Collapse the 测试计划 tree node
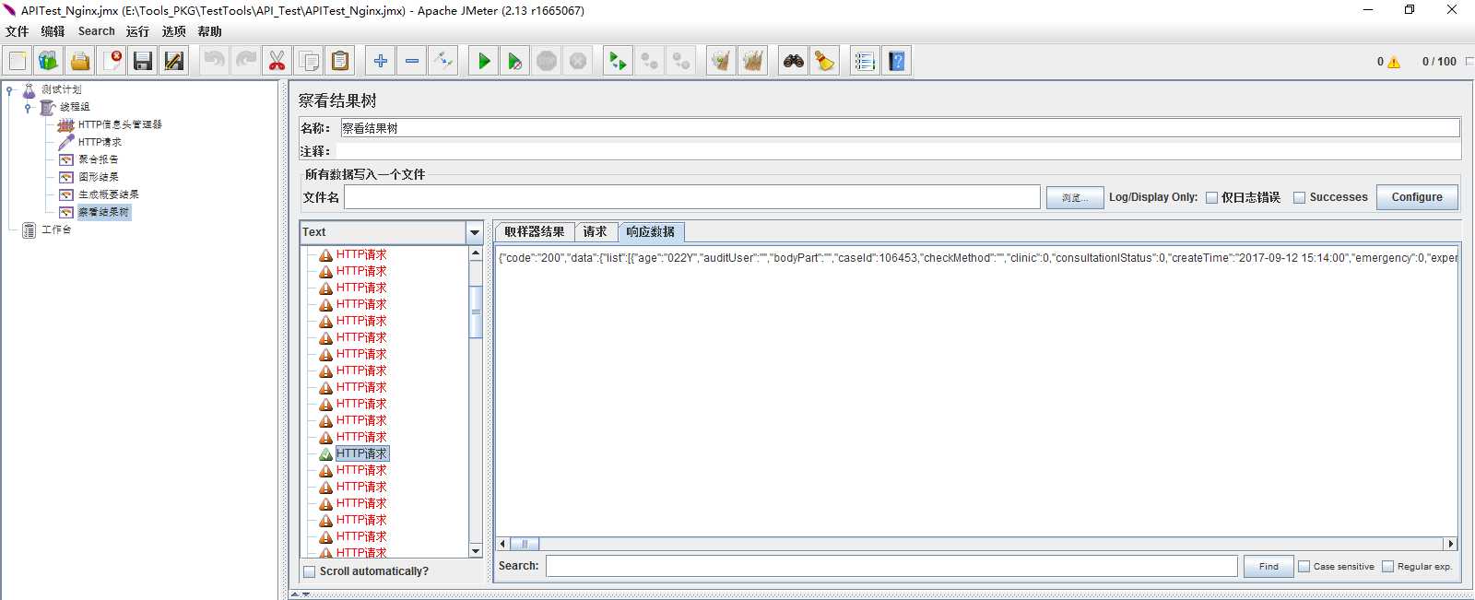 9,89
